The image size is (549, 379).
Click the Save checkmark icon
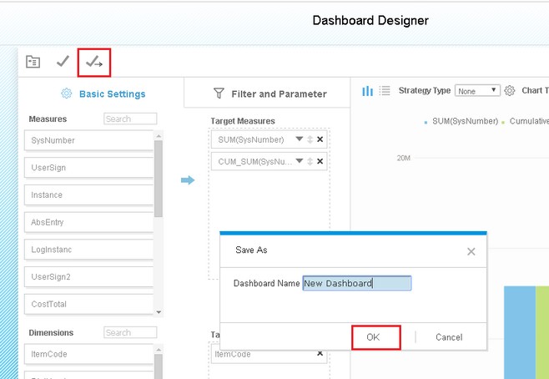coord(63,62)
